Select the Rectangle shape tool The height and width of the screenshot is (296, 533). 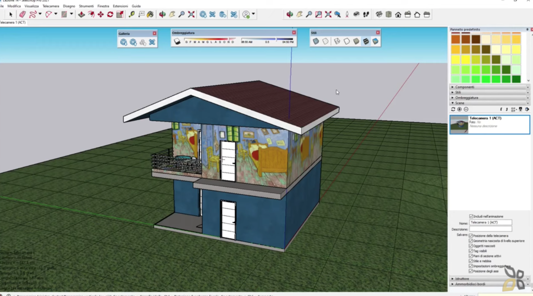pyautogui.click(x=64, y=14)
